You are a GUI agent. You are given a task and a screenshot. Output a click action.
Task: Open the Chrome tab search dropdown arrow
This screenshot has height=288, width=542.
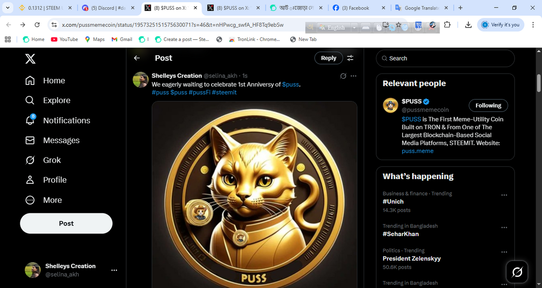pyautogui.click(x=8, y=8)
